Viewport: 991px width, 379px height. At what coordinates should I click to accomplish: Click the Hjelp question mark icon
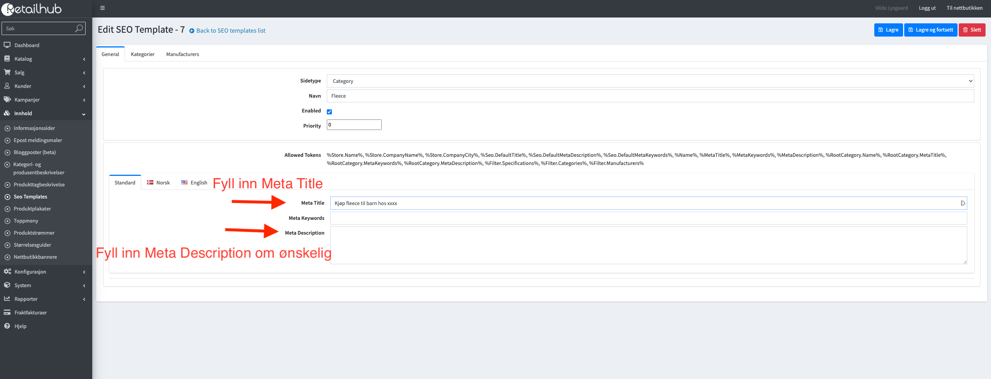(7, 326)
